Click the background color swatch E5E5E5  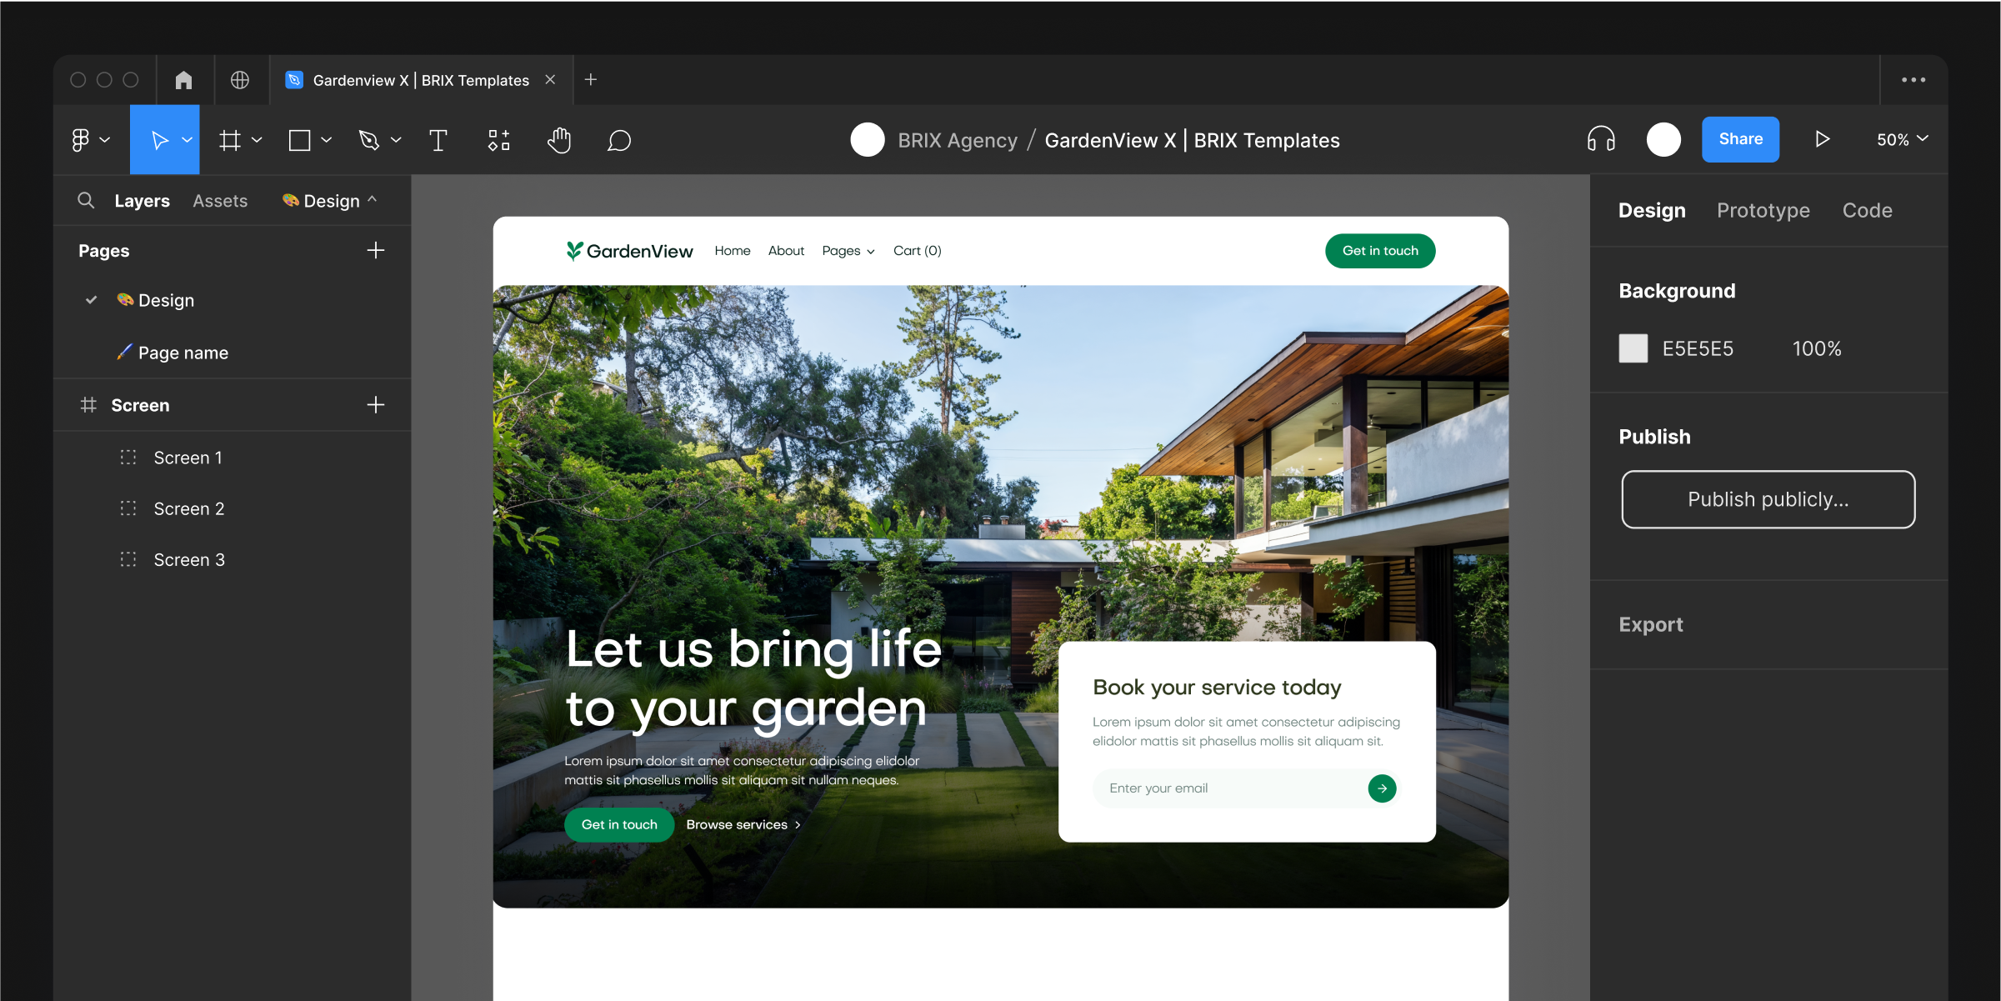[1633, 348]
